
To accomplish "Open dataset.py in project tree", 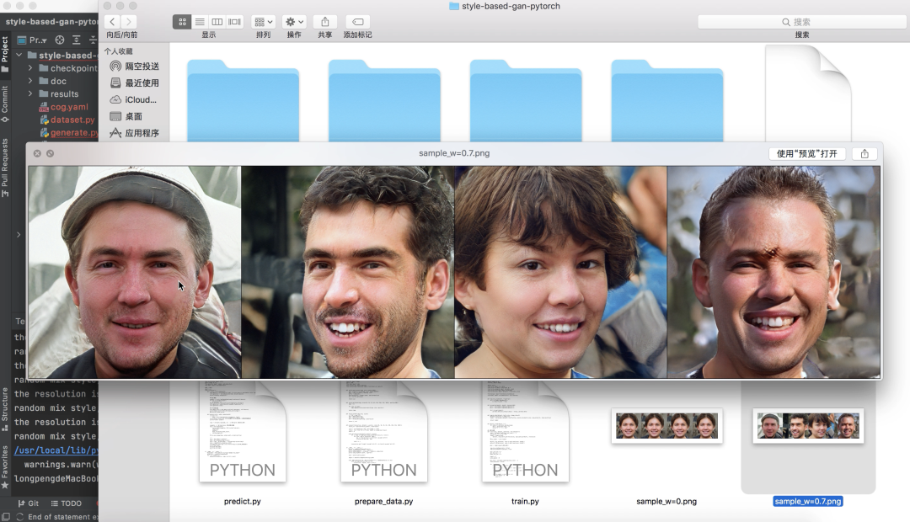I will (67, 120).
